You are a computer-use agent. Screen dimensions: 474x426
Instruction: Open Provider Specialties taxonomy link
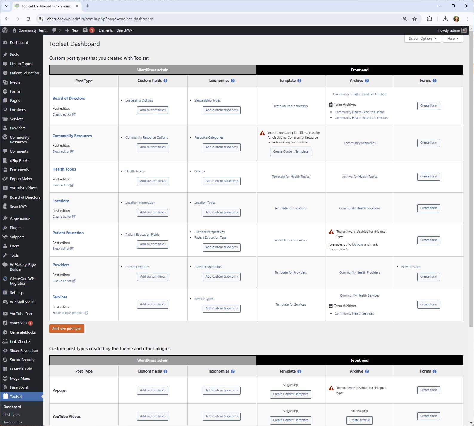click(x=208, y=267)
